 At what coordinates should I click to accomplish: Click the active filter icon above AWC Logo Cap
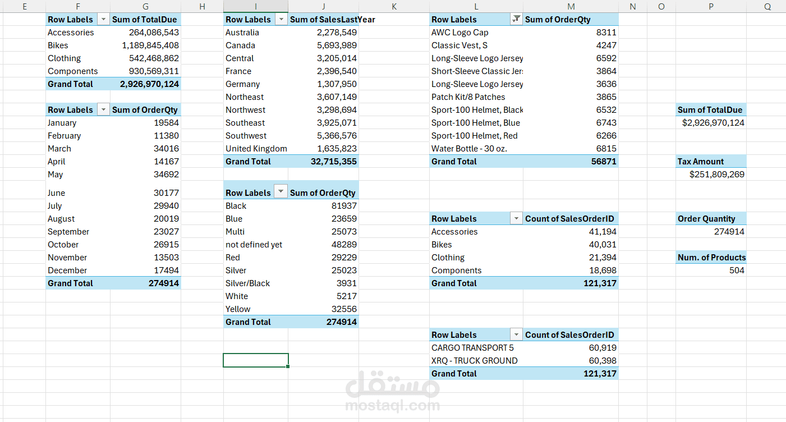point(516,20)
